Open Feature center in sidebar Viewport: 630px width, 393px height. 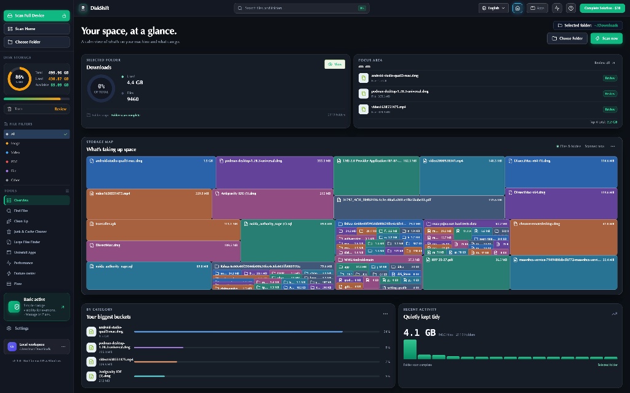click(x=36, y=273)
